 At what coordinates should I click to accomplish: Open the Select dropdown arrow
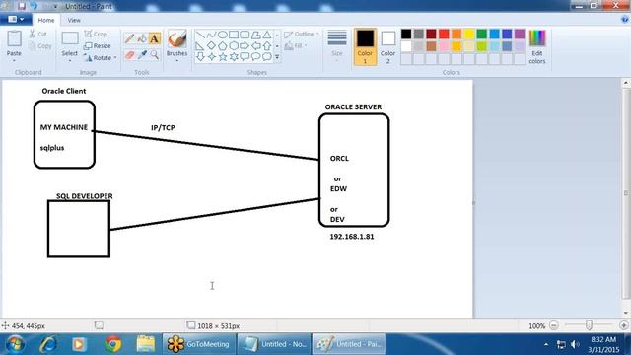pos(70,61)
